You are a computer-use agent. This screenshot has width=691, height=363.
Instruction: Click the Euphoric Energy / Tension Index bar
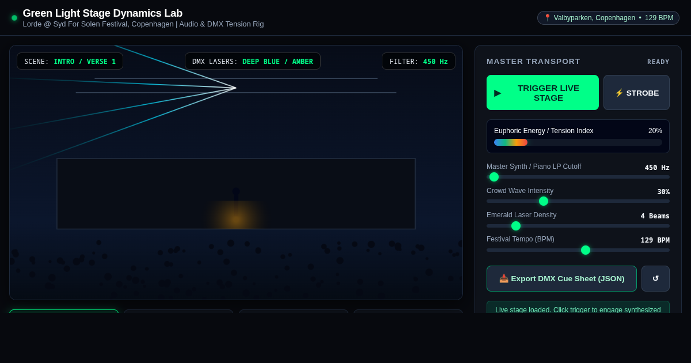(578, 142)
